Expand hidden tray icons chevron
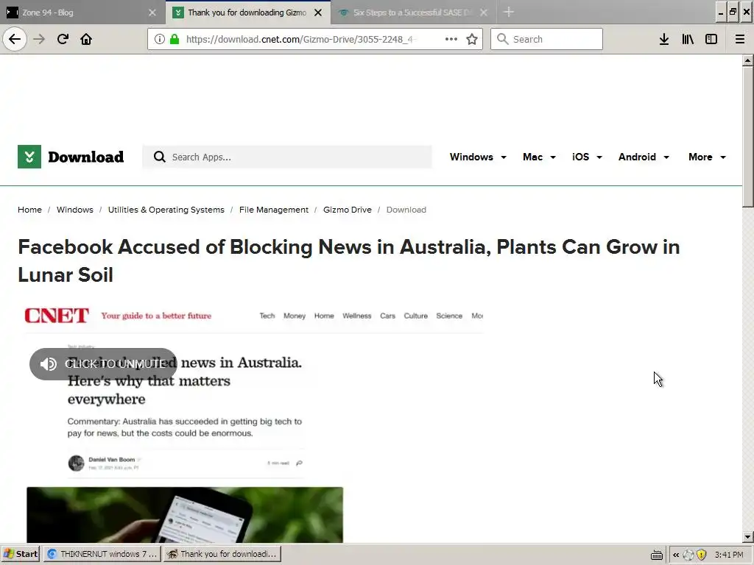 coord(676,555)
